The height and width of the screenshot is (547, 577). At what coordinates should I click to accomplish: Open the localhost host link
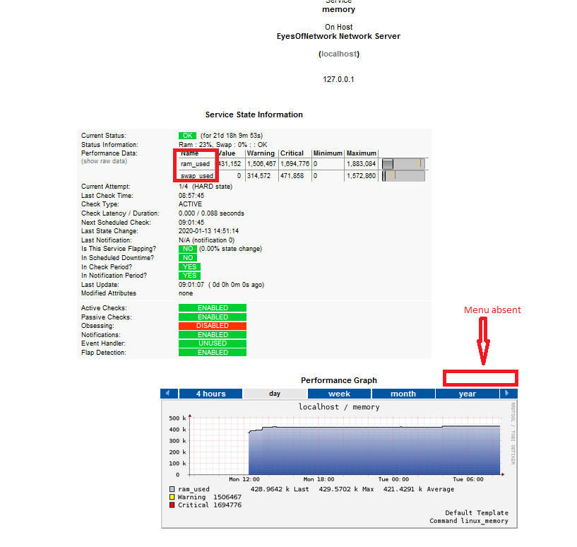339,54
